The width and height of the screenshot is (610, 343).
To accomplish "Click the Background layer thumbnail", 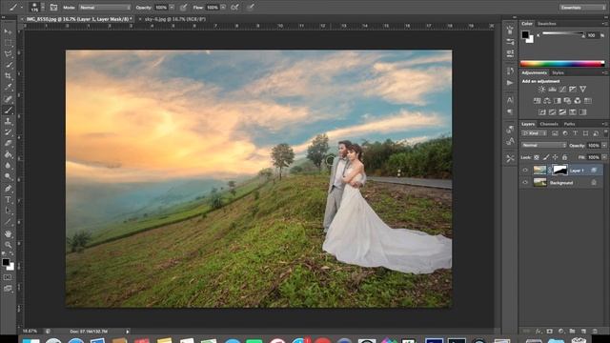I will click(540, 182).
